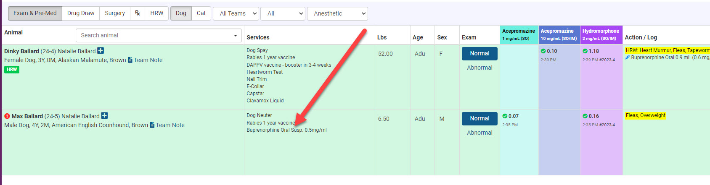Click syringe icon beside Buprenorphine Oral log entry

628,57
